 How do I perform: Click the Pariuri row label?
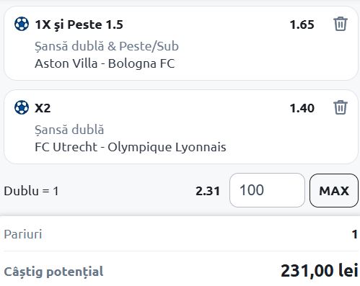[x=23, y=234]
